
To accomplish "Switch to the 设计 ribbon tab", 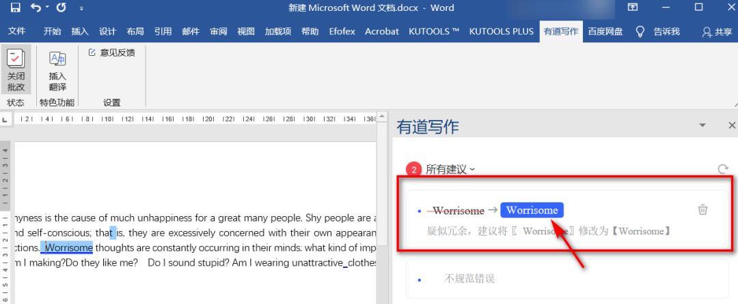I will (108, 31).
